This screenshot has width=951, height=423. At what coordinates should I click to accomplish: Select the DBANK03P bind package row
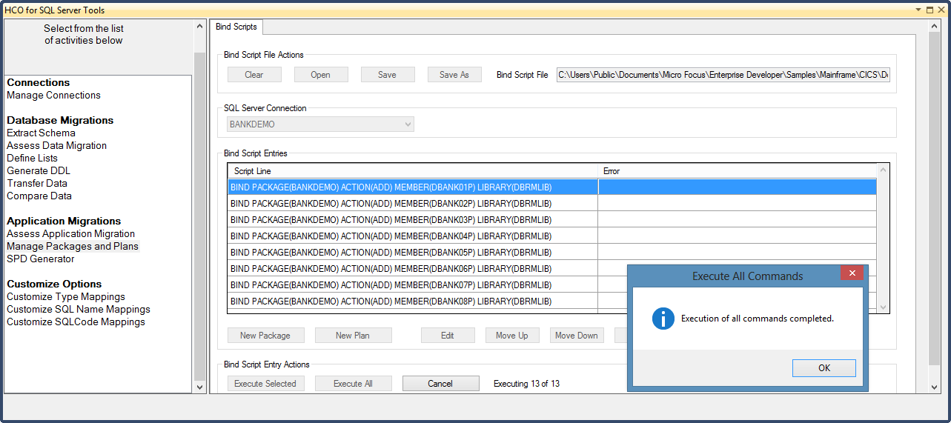[x=412, y=220]
